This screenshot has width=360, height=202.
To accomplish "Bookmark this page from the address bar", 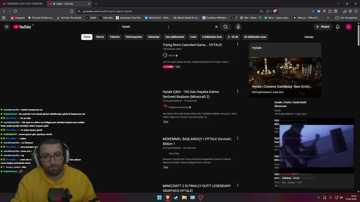I will point(71,11).
